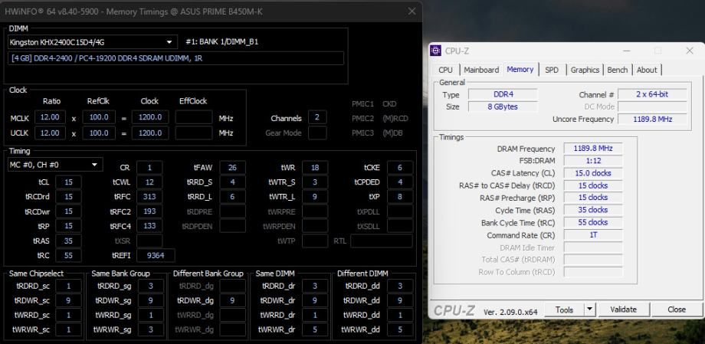
Task: Click the '#1: BANK 1/DIMM_B1' slot label
Action: coord(221,42)
